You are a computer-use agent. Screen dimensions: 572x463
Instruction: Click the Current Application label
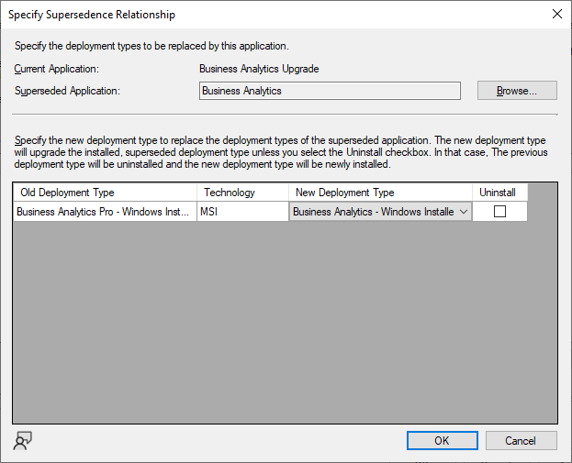point(57,69)
